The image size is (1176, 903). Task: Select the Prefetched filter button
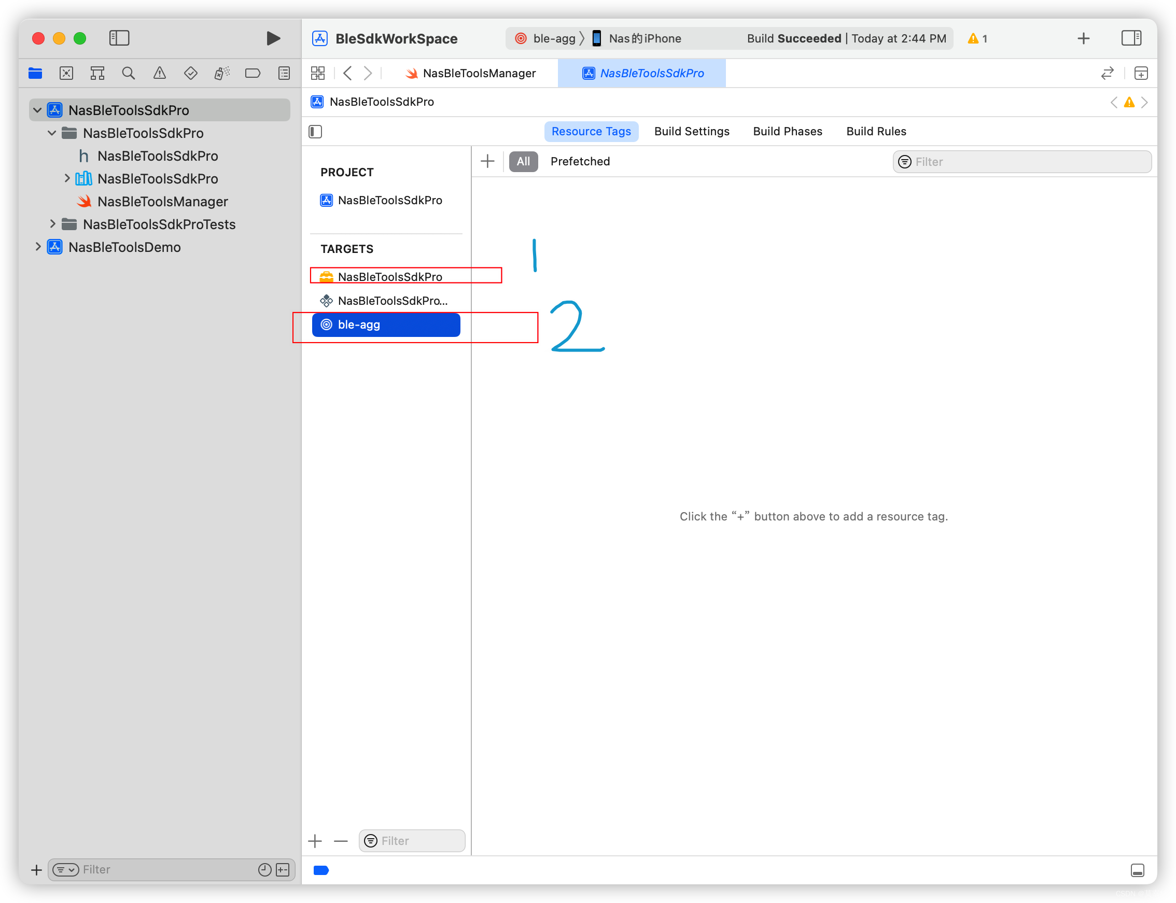click(580, 162)
